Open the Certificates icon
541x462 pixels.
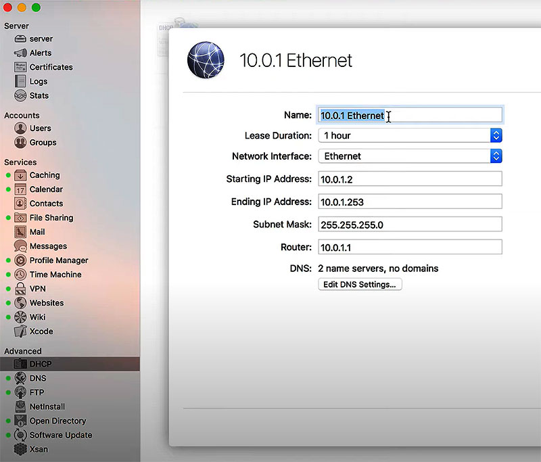[x=20, y=67]
